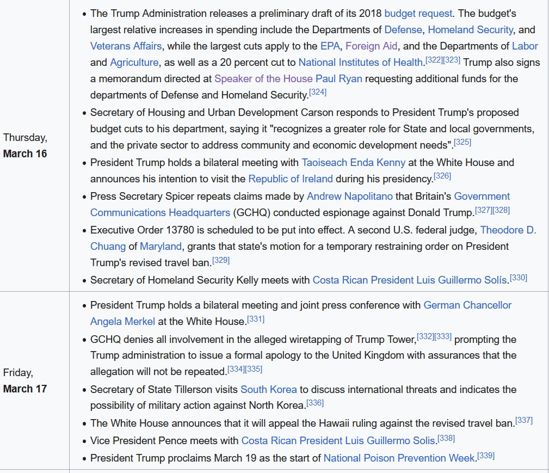This screenshot has height=473, width=549.
Task: Jump to citation 332
Action: point(425,336)
